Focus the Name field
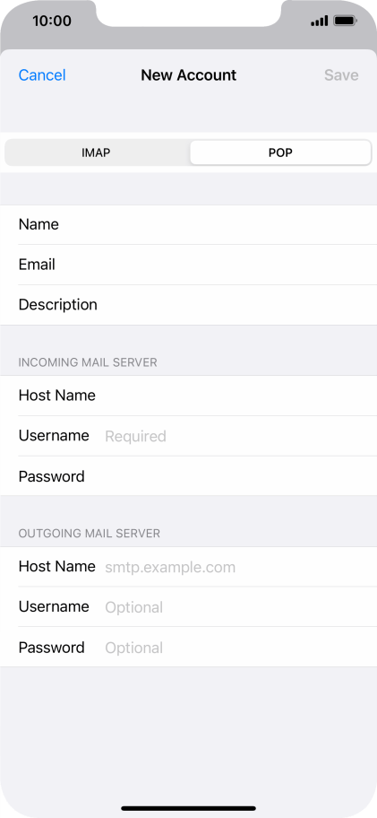The image size is (377, 818). point(188,225)
